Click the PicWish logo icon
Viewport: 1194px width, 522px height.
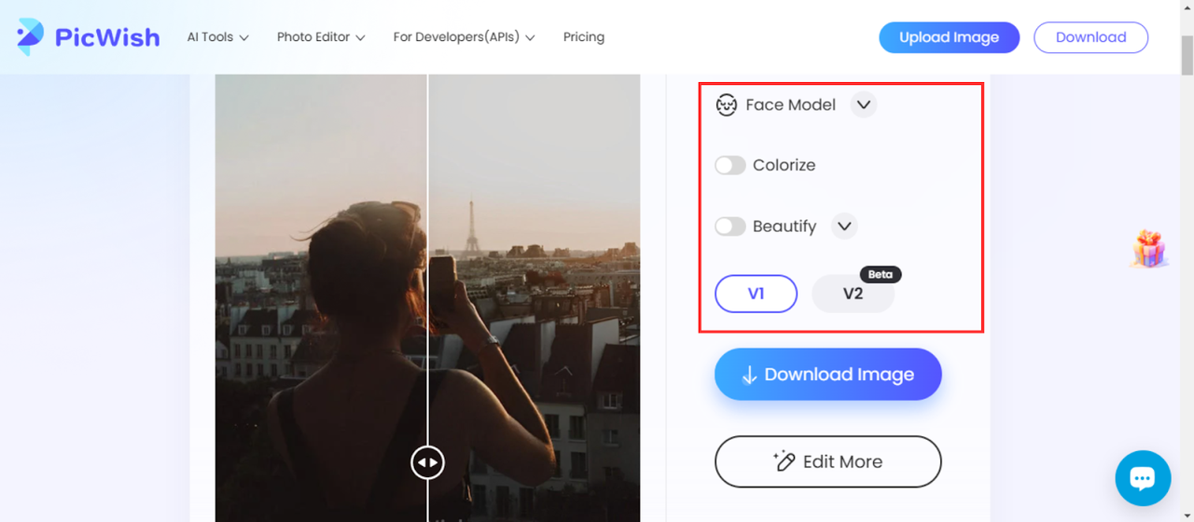[30, 36]
